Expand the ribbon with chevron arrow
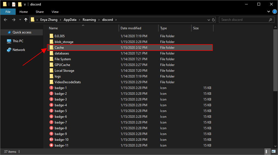Viewport: 278px width, 155px height. (x=269, y=12)
